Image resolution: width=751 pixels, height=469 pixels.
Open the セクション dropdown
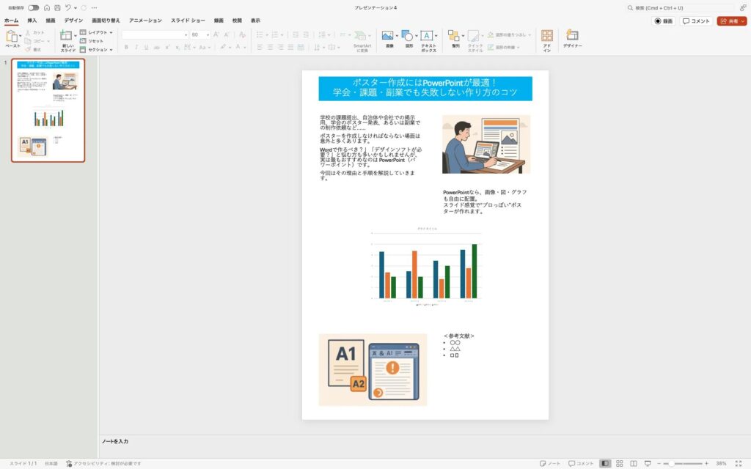(x=96, y=50)
